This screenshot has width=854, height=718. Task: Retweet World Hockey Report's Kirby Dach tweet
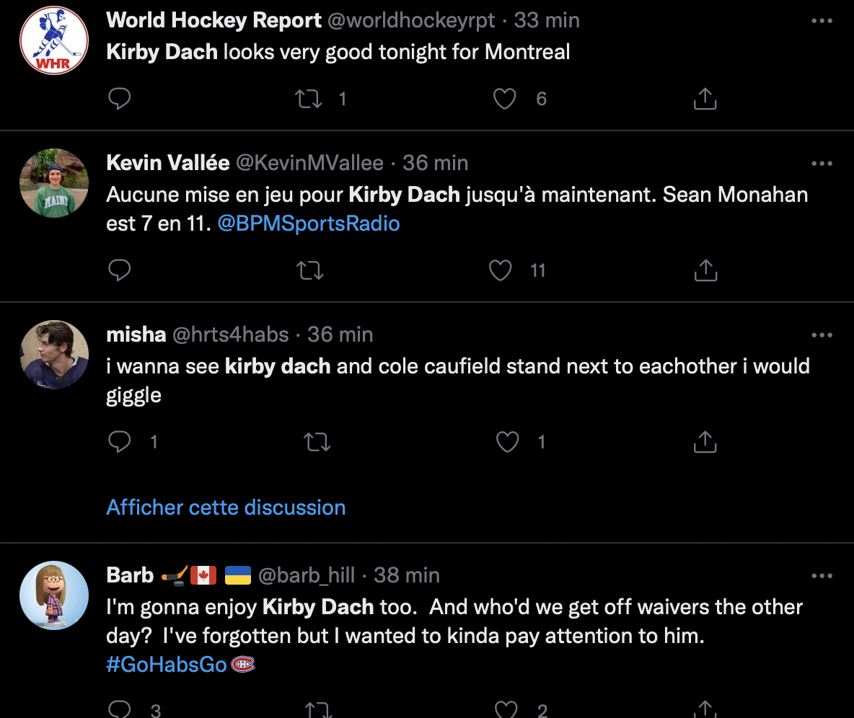[309, 99]
